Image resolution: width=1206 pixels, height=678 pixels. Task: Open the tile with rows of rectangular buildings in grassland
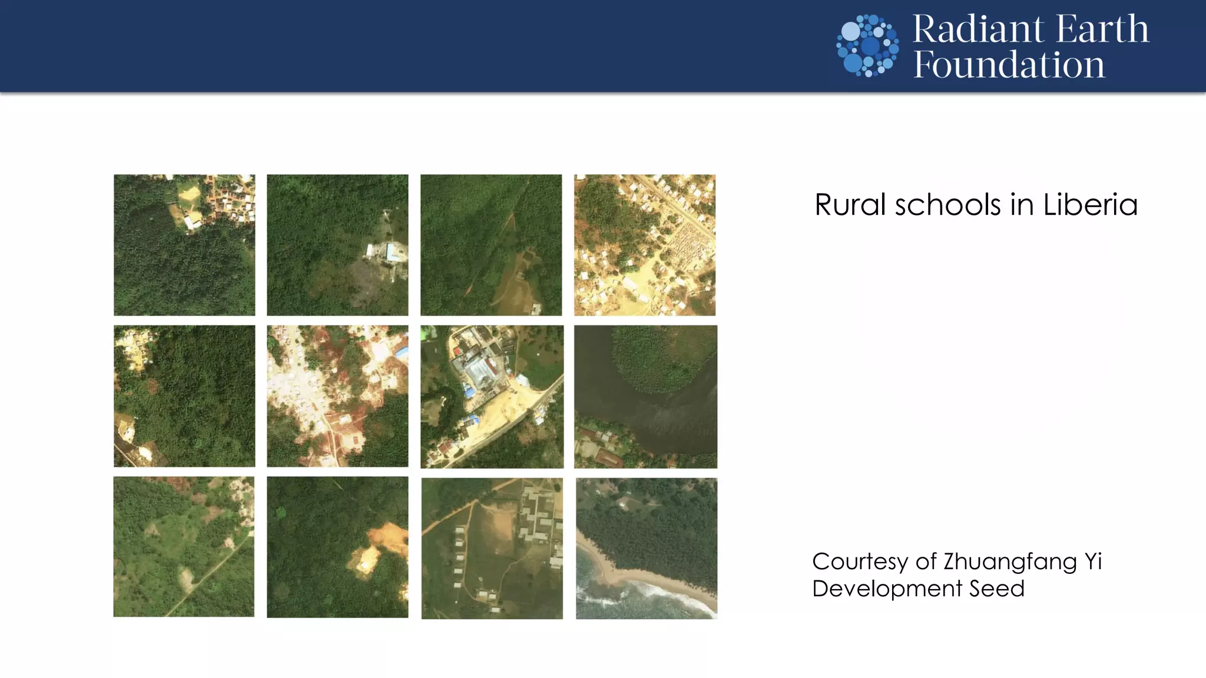[492, 549]
